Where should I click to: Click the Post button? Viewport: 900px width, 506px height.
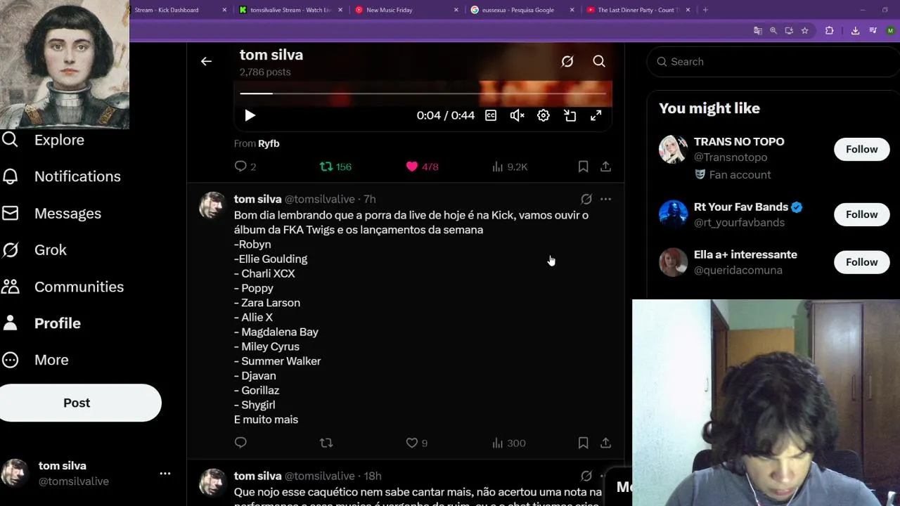pyautogui.click(x=77, y=403)
